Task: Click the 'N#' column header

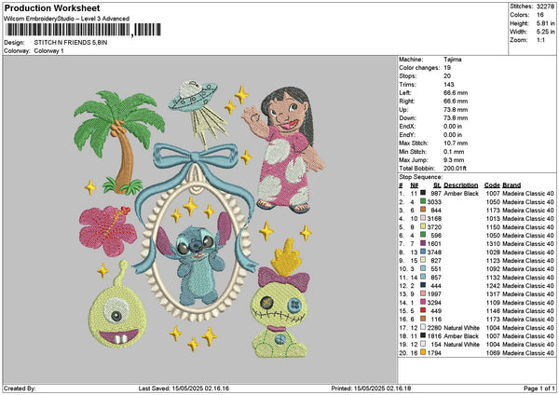Action: click(414, 185)
